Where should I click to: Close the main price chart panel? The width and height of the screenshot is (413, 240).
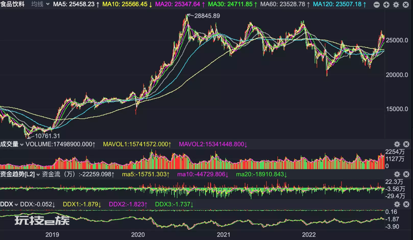[x=406, y=4]
